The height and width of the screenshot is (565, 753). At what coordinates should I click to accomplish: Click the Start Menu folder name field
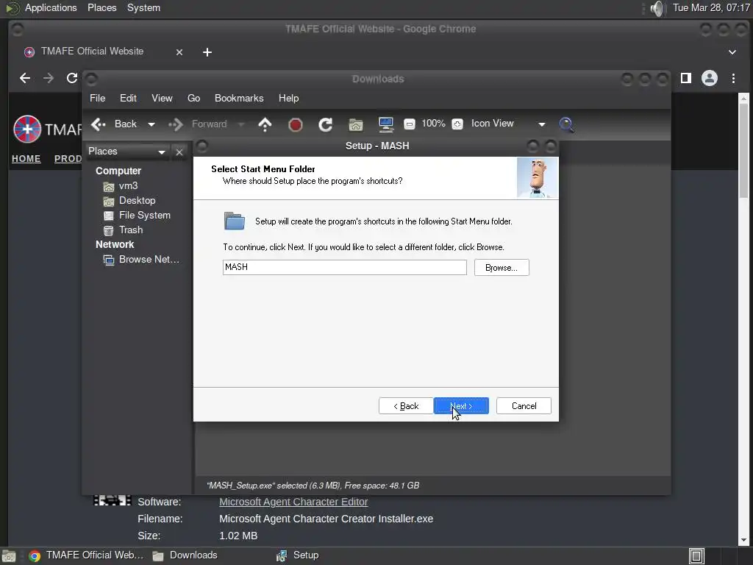344,267
